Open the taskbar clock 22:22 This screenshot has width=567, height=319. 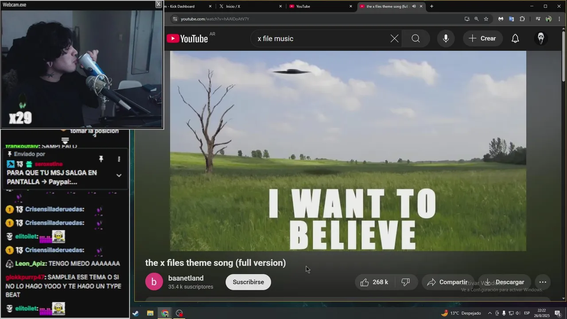541,313
